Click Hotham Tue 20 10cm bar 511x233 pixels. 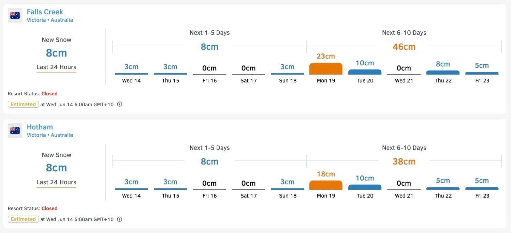coord(365,187)
